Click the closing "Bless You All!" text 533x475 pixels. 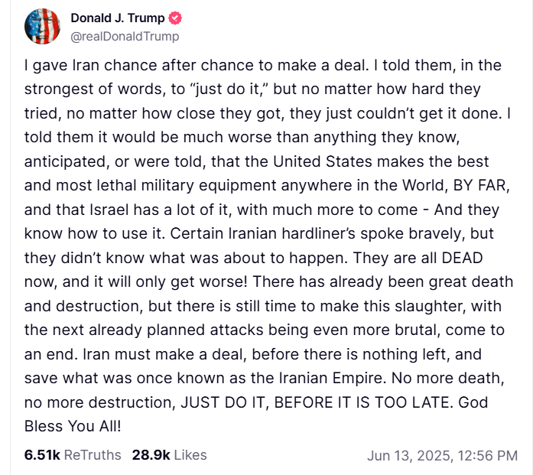pyautogui.click(x=73, y=426)
